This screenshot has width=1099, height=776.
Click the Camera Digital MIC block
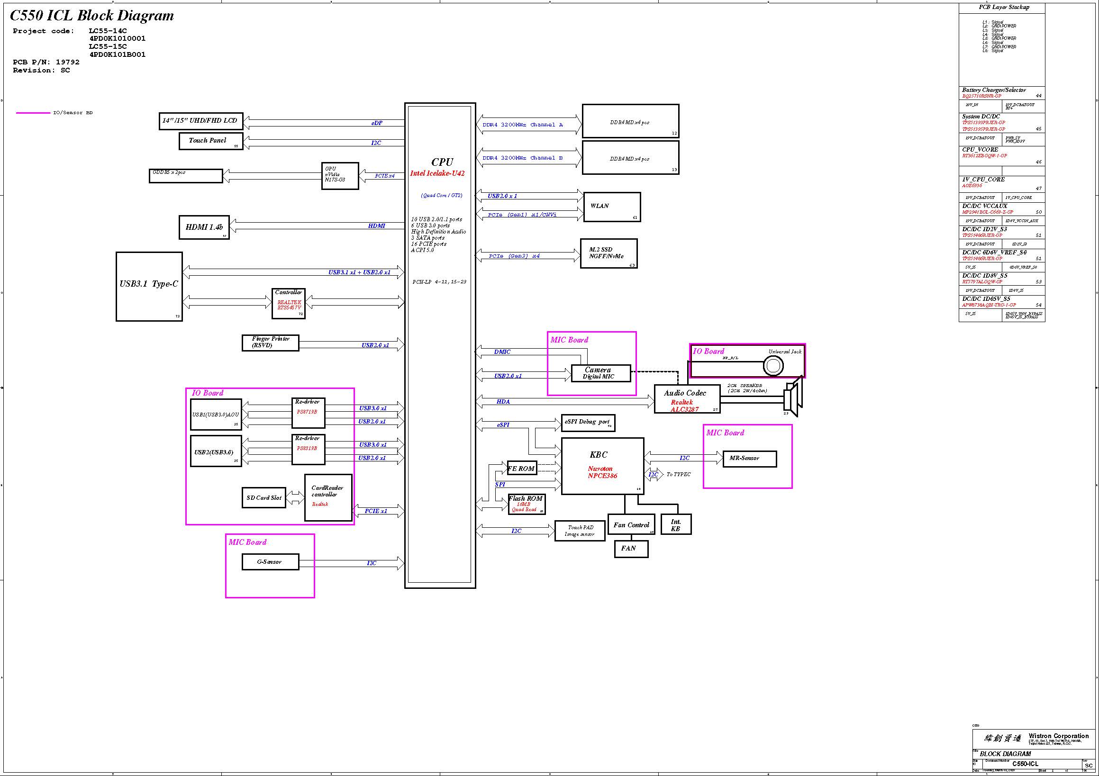pos(600,373)
